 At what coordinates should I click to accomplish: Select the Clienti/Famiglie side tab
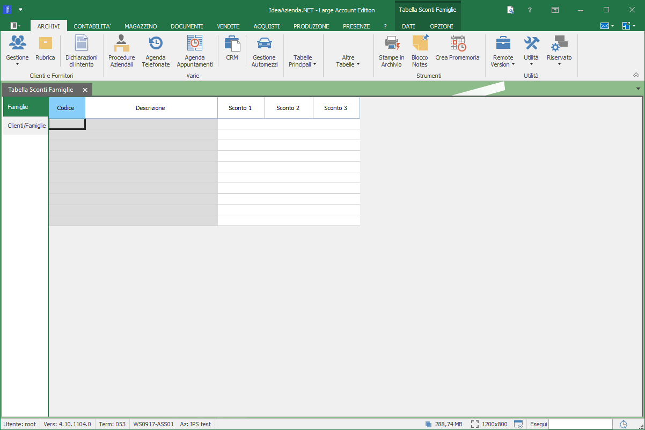click(26, 126)
